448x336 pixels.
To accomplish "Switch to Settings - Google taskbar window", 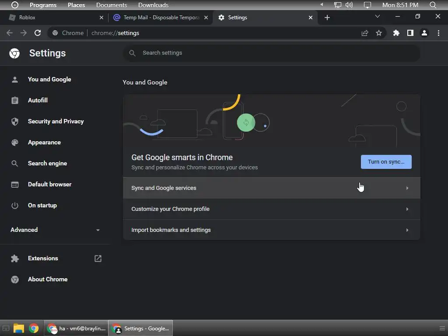I will [140, 329].
